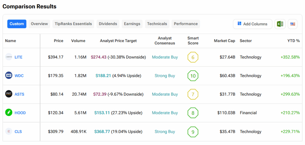Click the HOOD Robinhood logo icon
Viewport: 305px width, 145px height.
pos(9,113)
